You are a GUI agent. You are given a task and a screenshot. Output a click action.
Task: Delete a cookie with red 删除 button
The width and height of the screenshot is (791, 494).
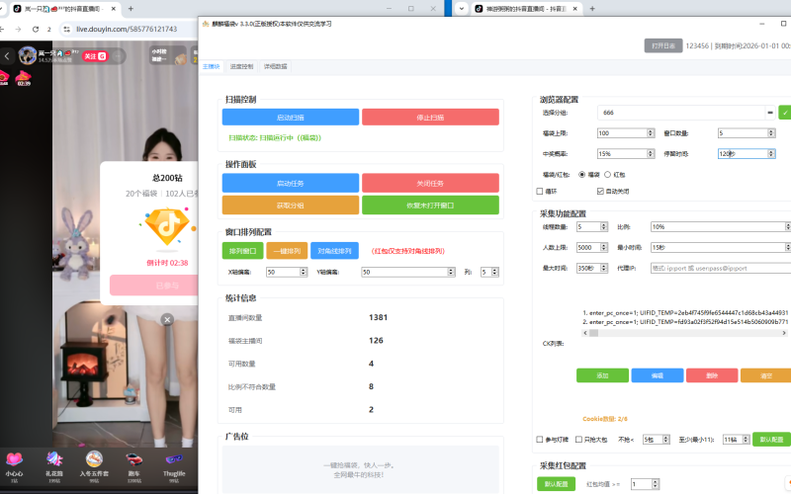(x=712, y=375)
